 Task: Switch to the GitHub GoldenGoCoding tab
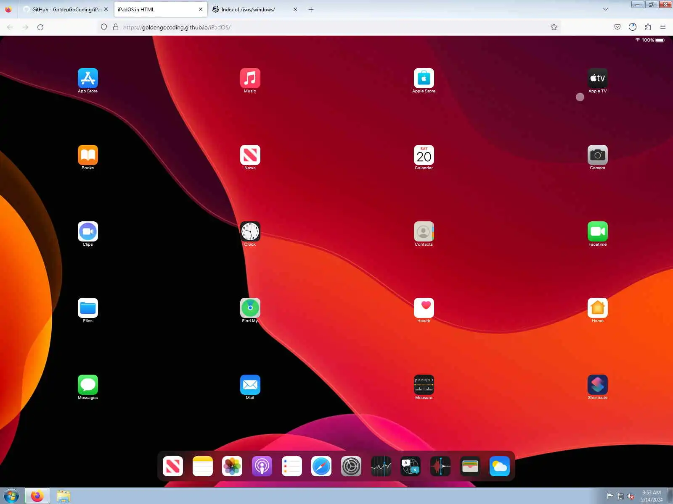point(65,9)
